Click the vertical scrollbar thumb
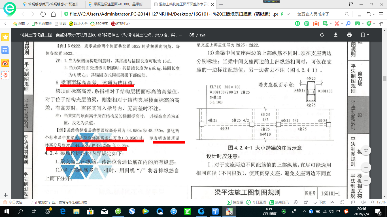This screenshot has height=217, width=387. point(384,79)
